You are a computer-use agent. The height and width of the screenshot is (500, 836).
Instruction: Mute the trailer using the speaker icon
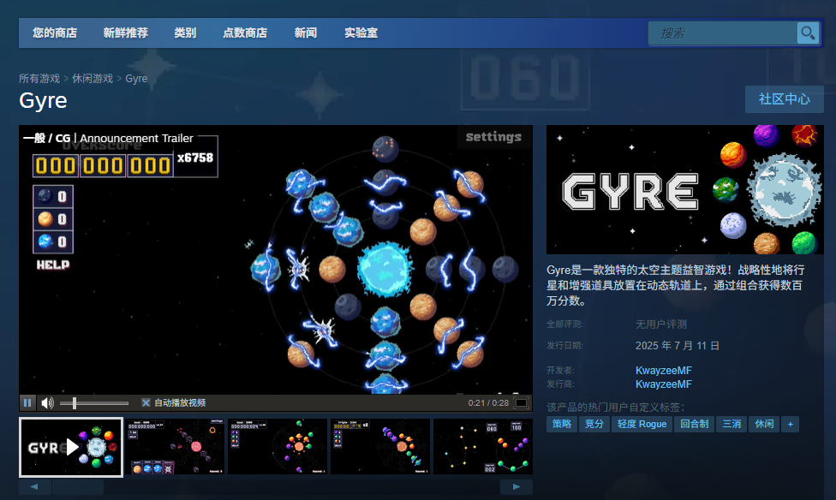pos(47,402)
